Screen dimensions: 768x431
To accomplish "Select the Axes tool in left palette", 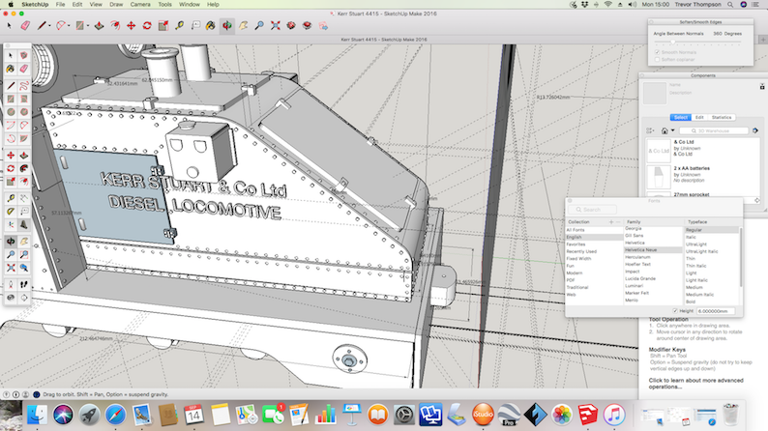I will [x=11, y=225].
